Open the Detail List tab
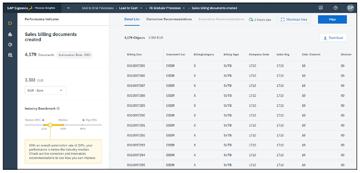Screen dimensions: 360x173 click(x=131, y=19)
